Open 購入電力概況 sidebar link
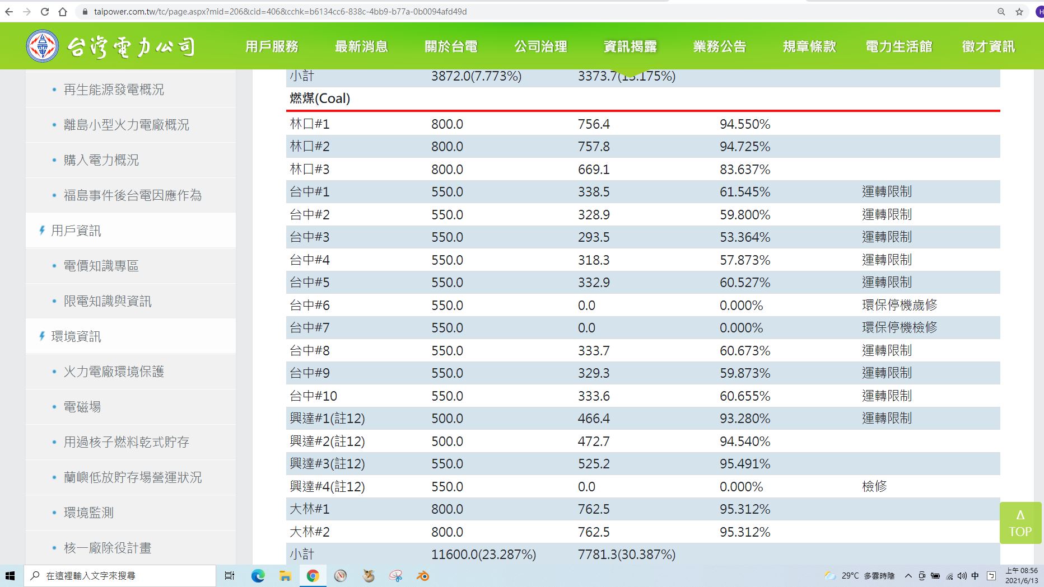Image resolution: width=1044 pixels, height=587 pixels. [x=101, y=160]
